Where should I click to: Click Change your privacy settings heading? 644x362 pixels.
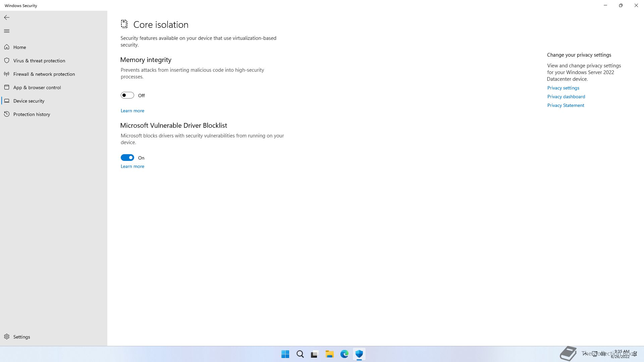(x=579, y=55)
